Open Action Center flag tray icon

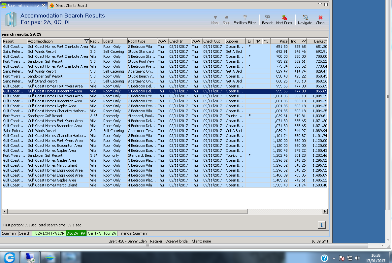pyautogui.click(x=342, y=258)
